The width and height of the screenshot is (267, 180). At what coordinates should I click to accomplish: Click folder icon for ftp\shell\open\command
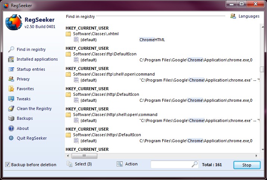click(68, 74)
